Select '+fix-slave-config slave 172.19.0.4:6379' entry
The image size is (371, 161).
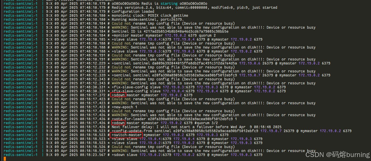click(x=199, y=91)
